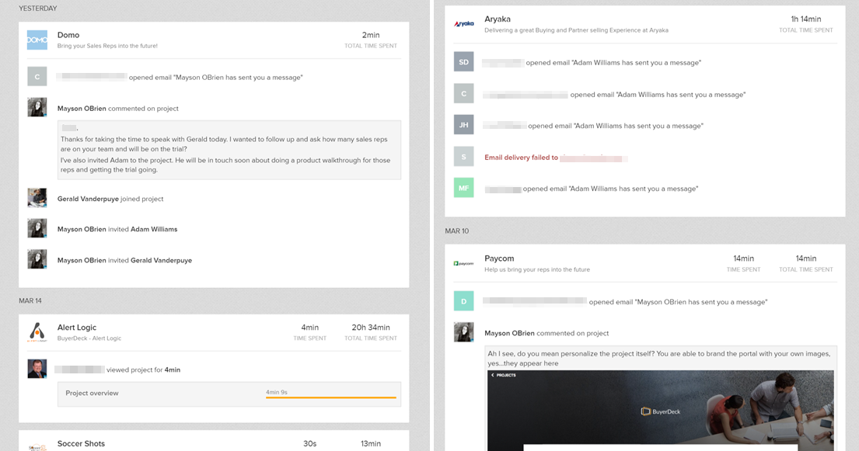
Task: Click the MF initials avatar
Action: pyautogui.click(x=463, y=188)
